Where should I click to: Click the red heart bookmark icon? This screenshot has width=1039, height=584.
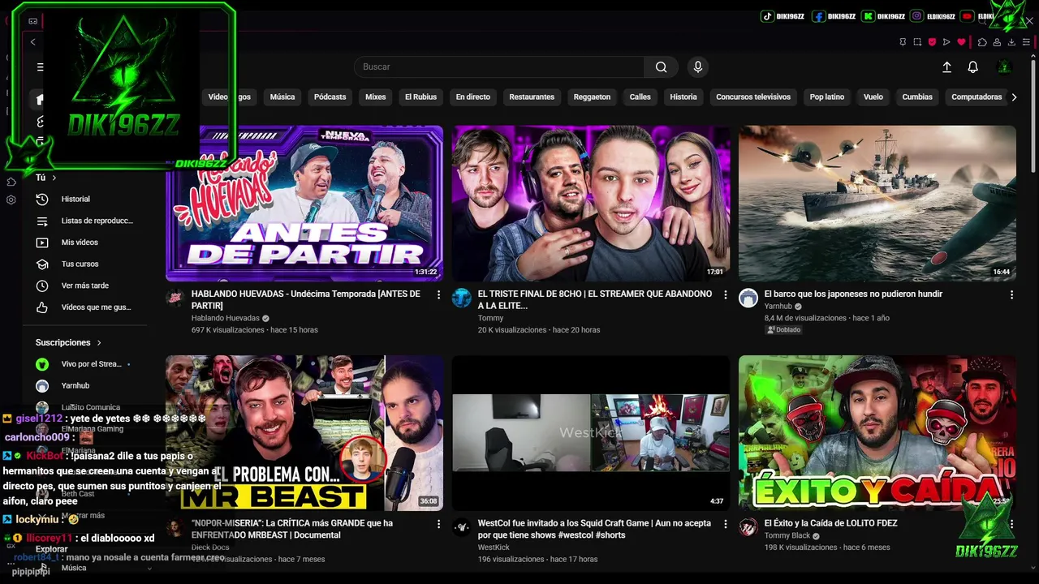961,42
